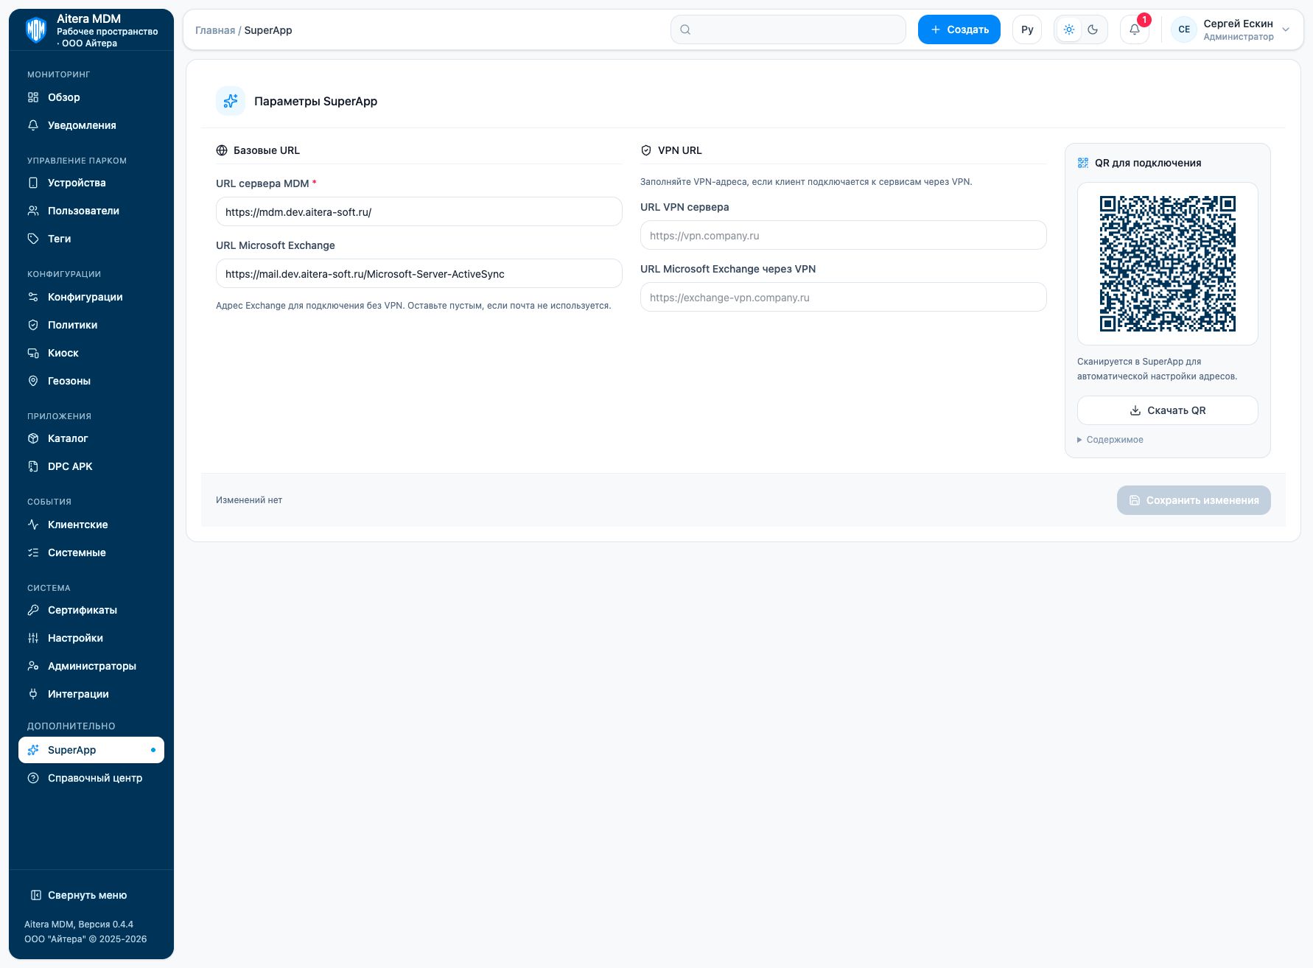Click the SuperApp sparkle icon beside page title
The image size is (1313, 968).
tap(231, 101)
